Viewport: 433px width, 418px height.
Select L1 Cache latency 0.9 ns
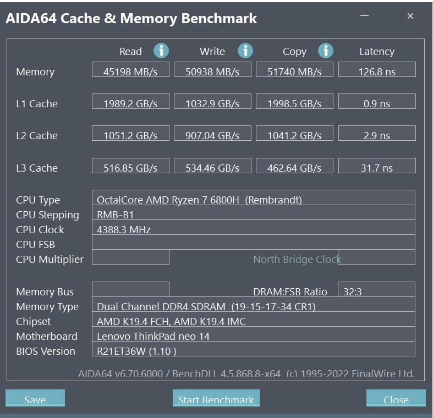(x=377, y=101)
